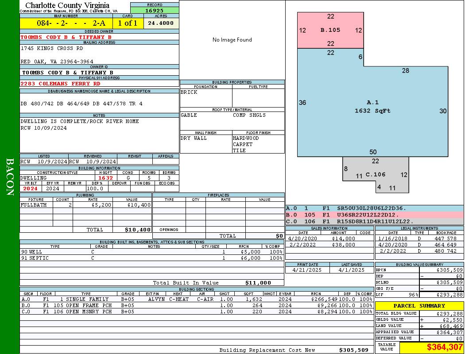Click the wall finish DRY WALL
The height and width of the screenshot is (354, 465).
click(x=194, y=139)
